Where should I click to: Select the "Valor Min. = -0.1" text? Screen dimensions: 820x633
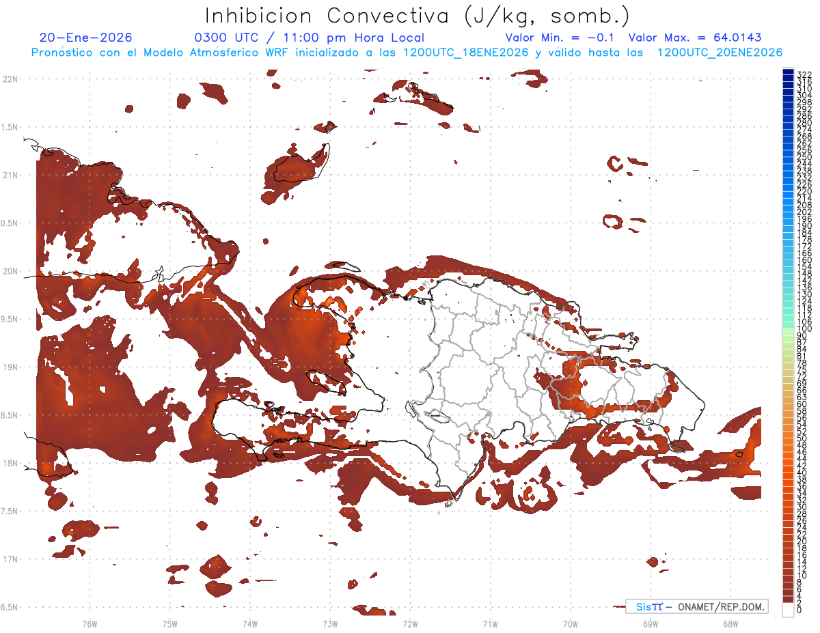tap(560, 38)
